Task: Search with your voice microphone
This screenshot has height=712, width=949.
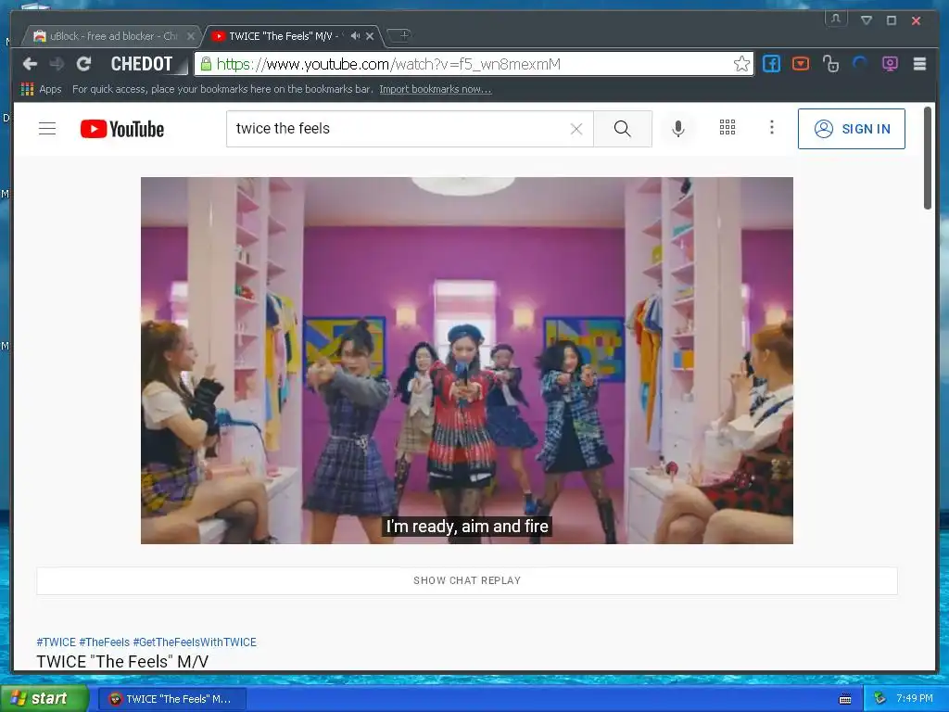Action: point(678,128)
